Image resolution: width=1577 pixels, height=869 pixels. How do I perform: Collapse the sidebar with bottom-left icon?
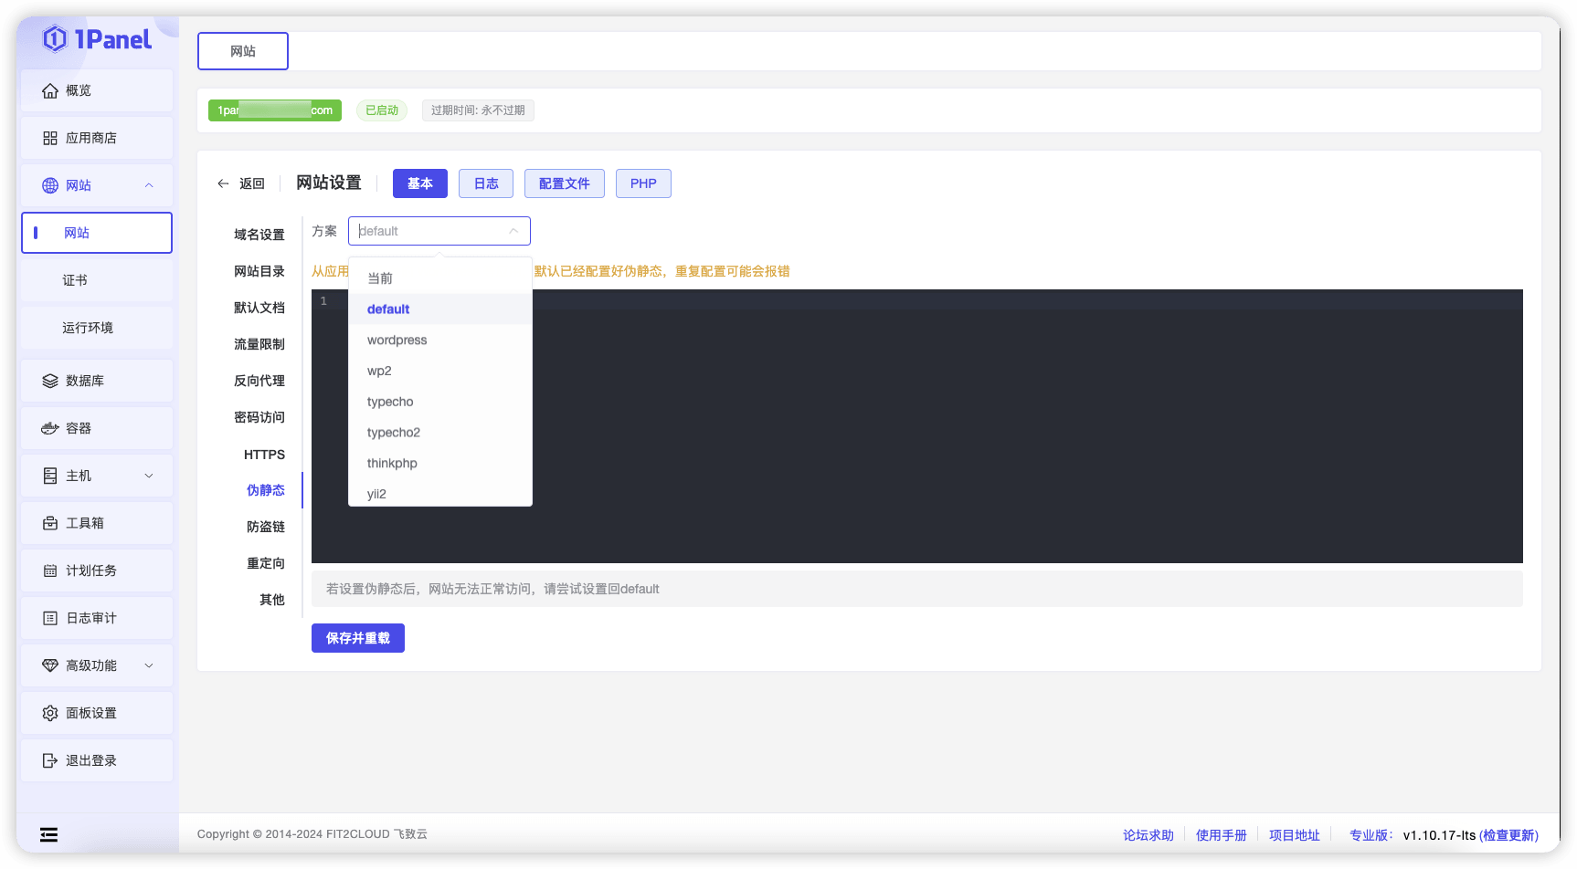(48, 833)
